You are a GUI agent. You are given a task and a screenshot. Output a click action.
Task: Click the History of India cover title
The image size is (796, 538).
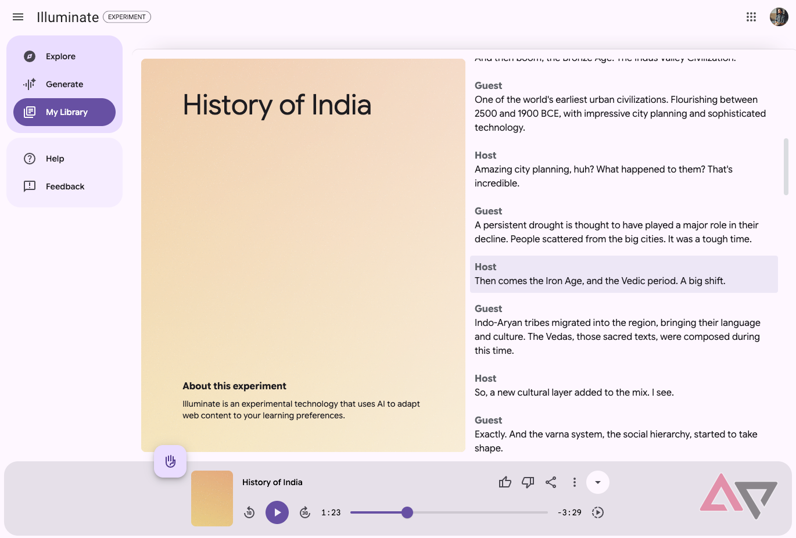coord(277,105)
